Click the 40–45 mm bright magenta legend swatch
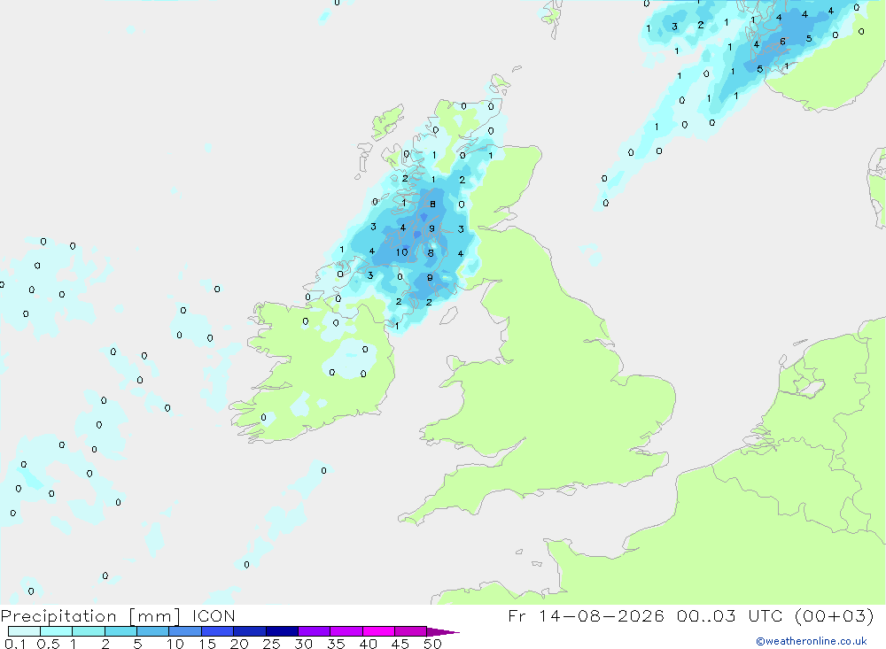Image resolution: width=886 pixels, height=649 pixels. point(378,631)
